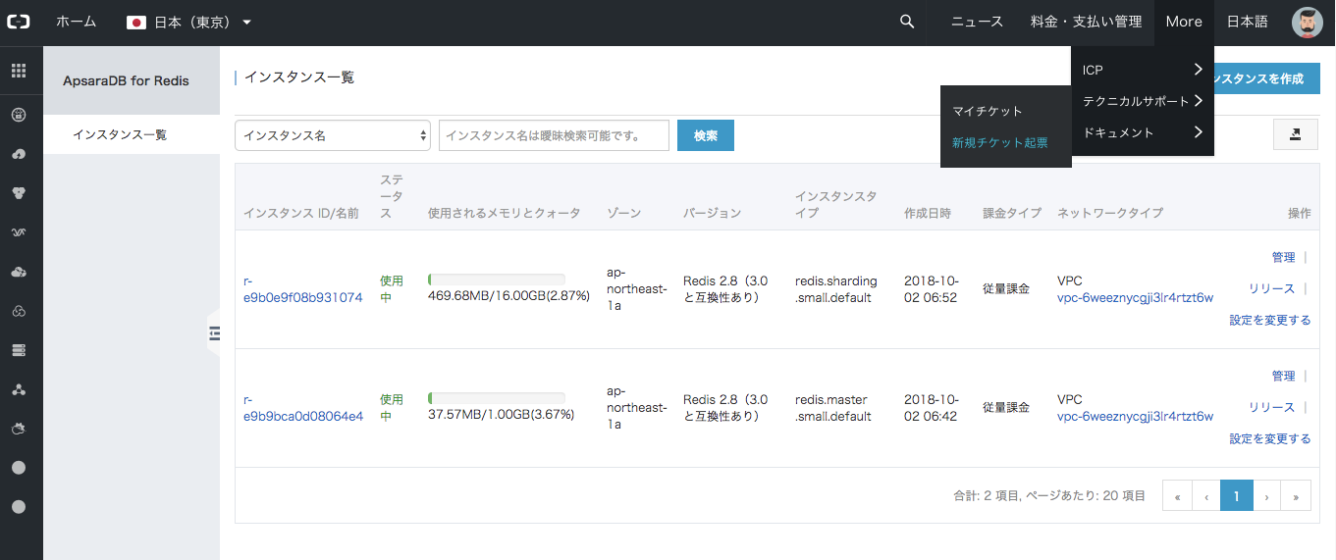Open the More menu

(x=1184, y=22)
